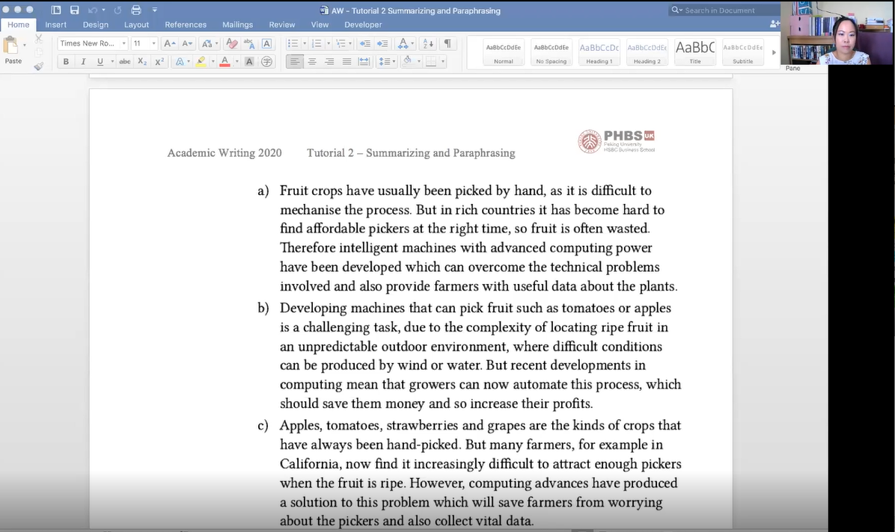Click the sidebar layout icon in title bar
The width and height of the screenshot is (895, 532).
[56, 10]
